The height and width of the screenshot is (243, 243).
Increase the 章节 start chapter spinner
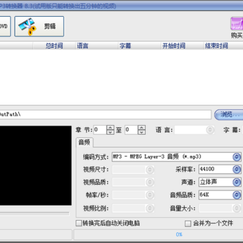pyautogui.click(x=110, y=128)
